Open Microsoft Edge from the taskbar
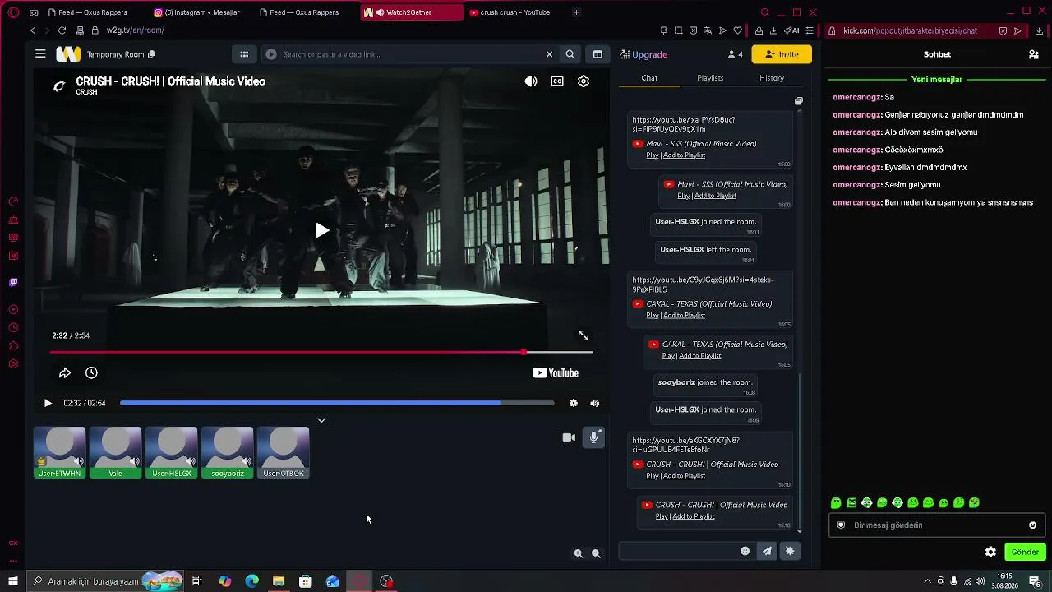 [251, 581]
